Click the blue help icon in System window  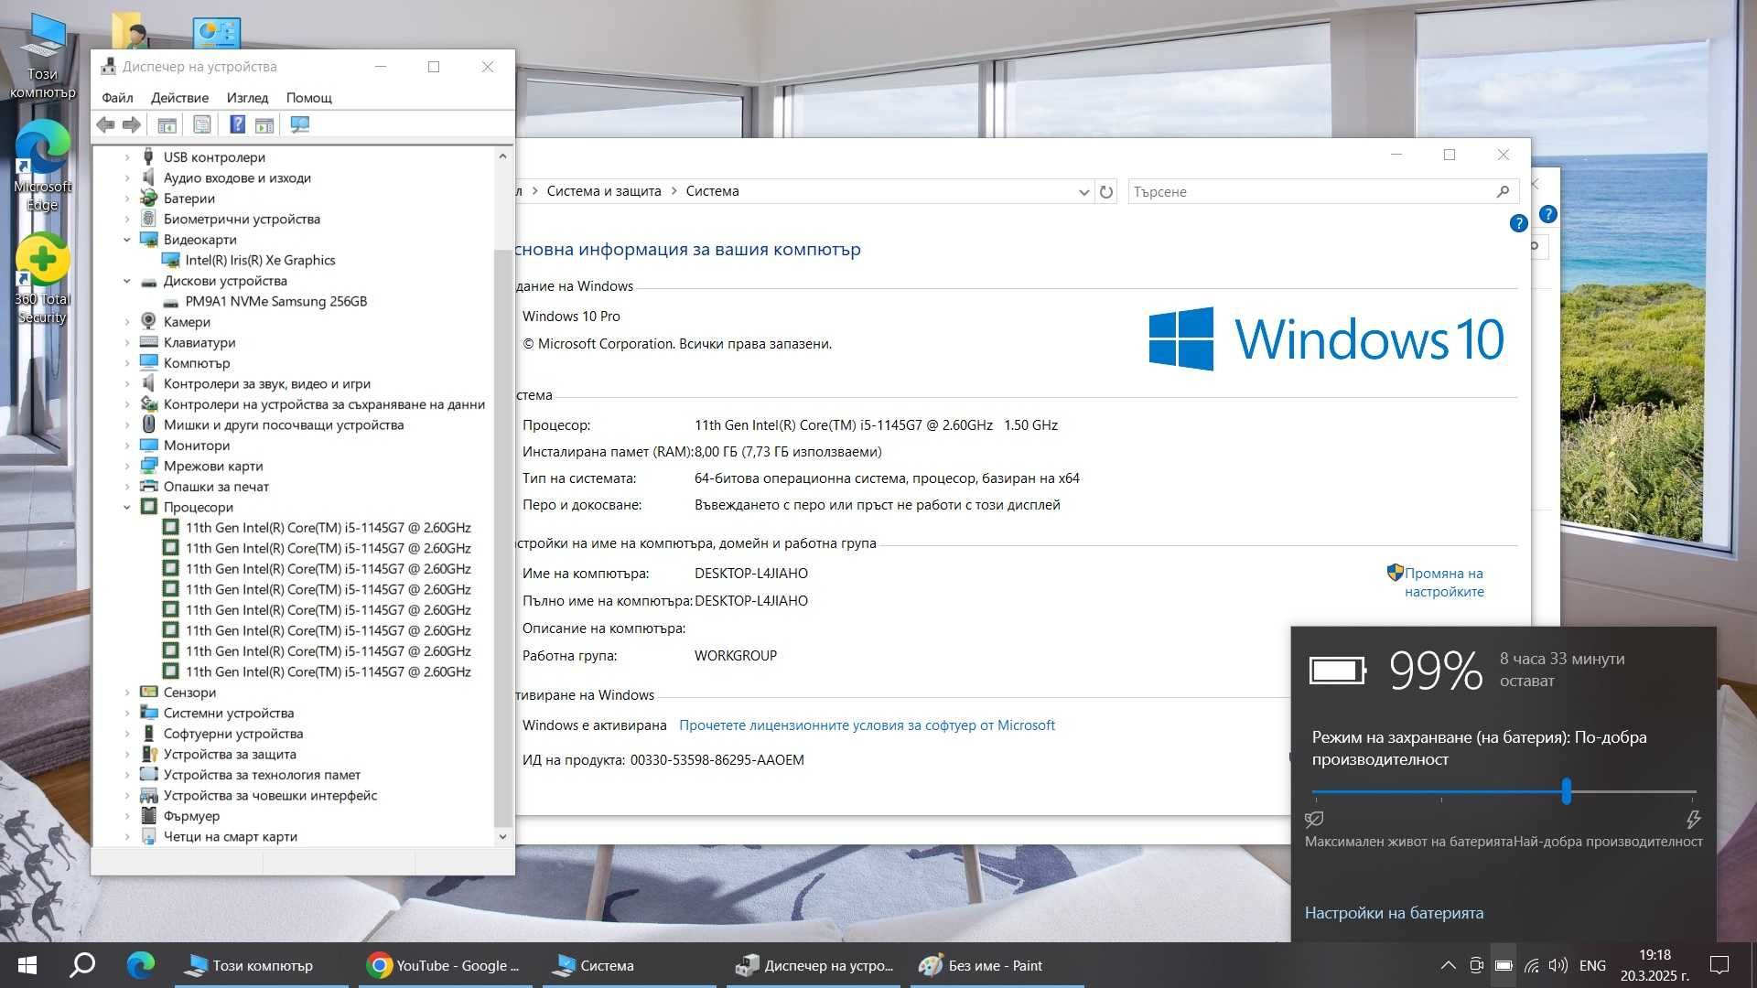point(1518,223)
